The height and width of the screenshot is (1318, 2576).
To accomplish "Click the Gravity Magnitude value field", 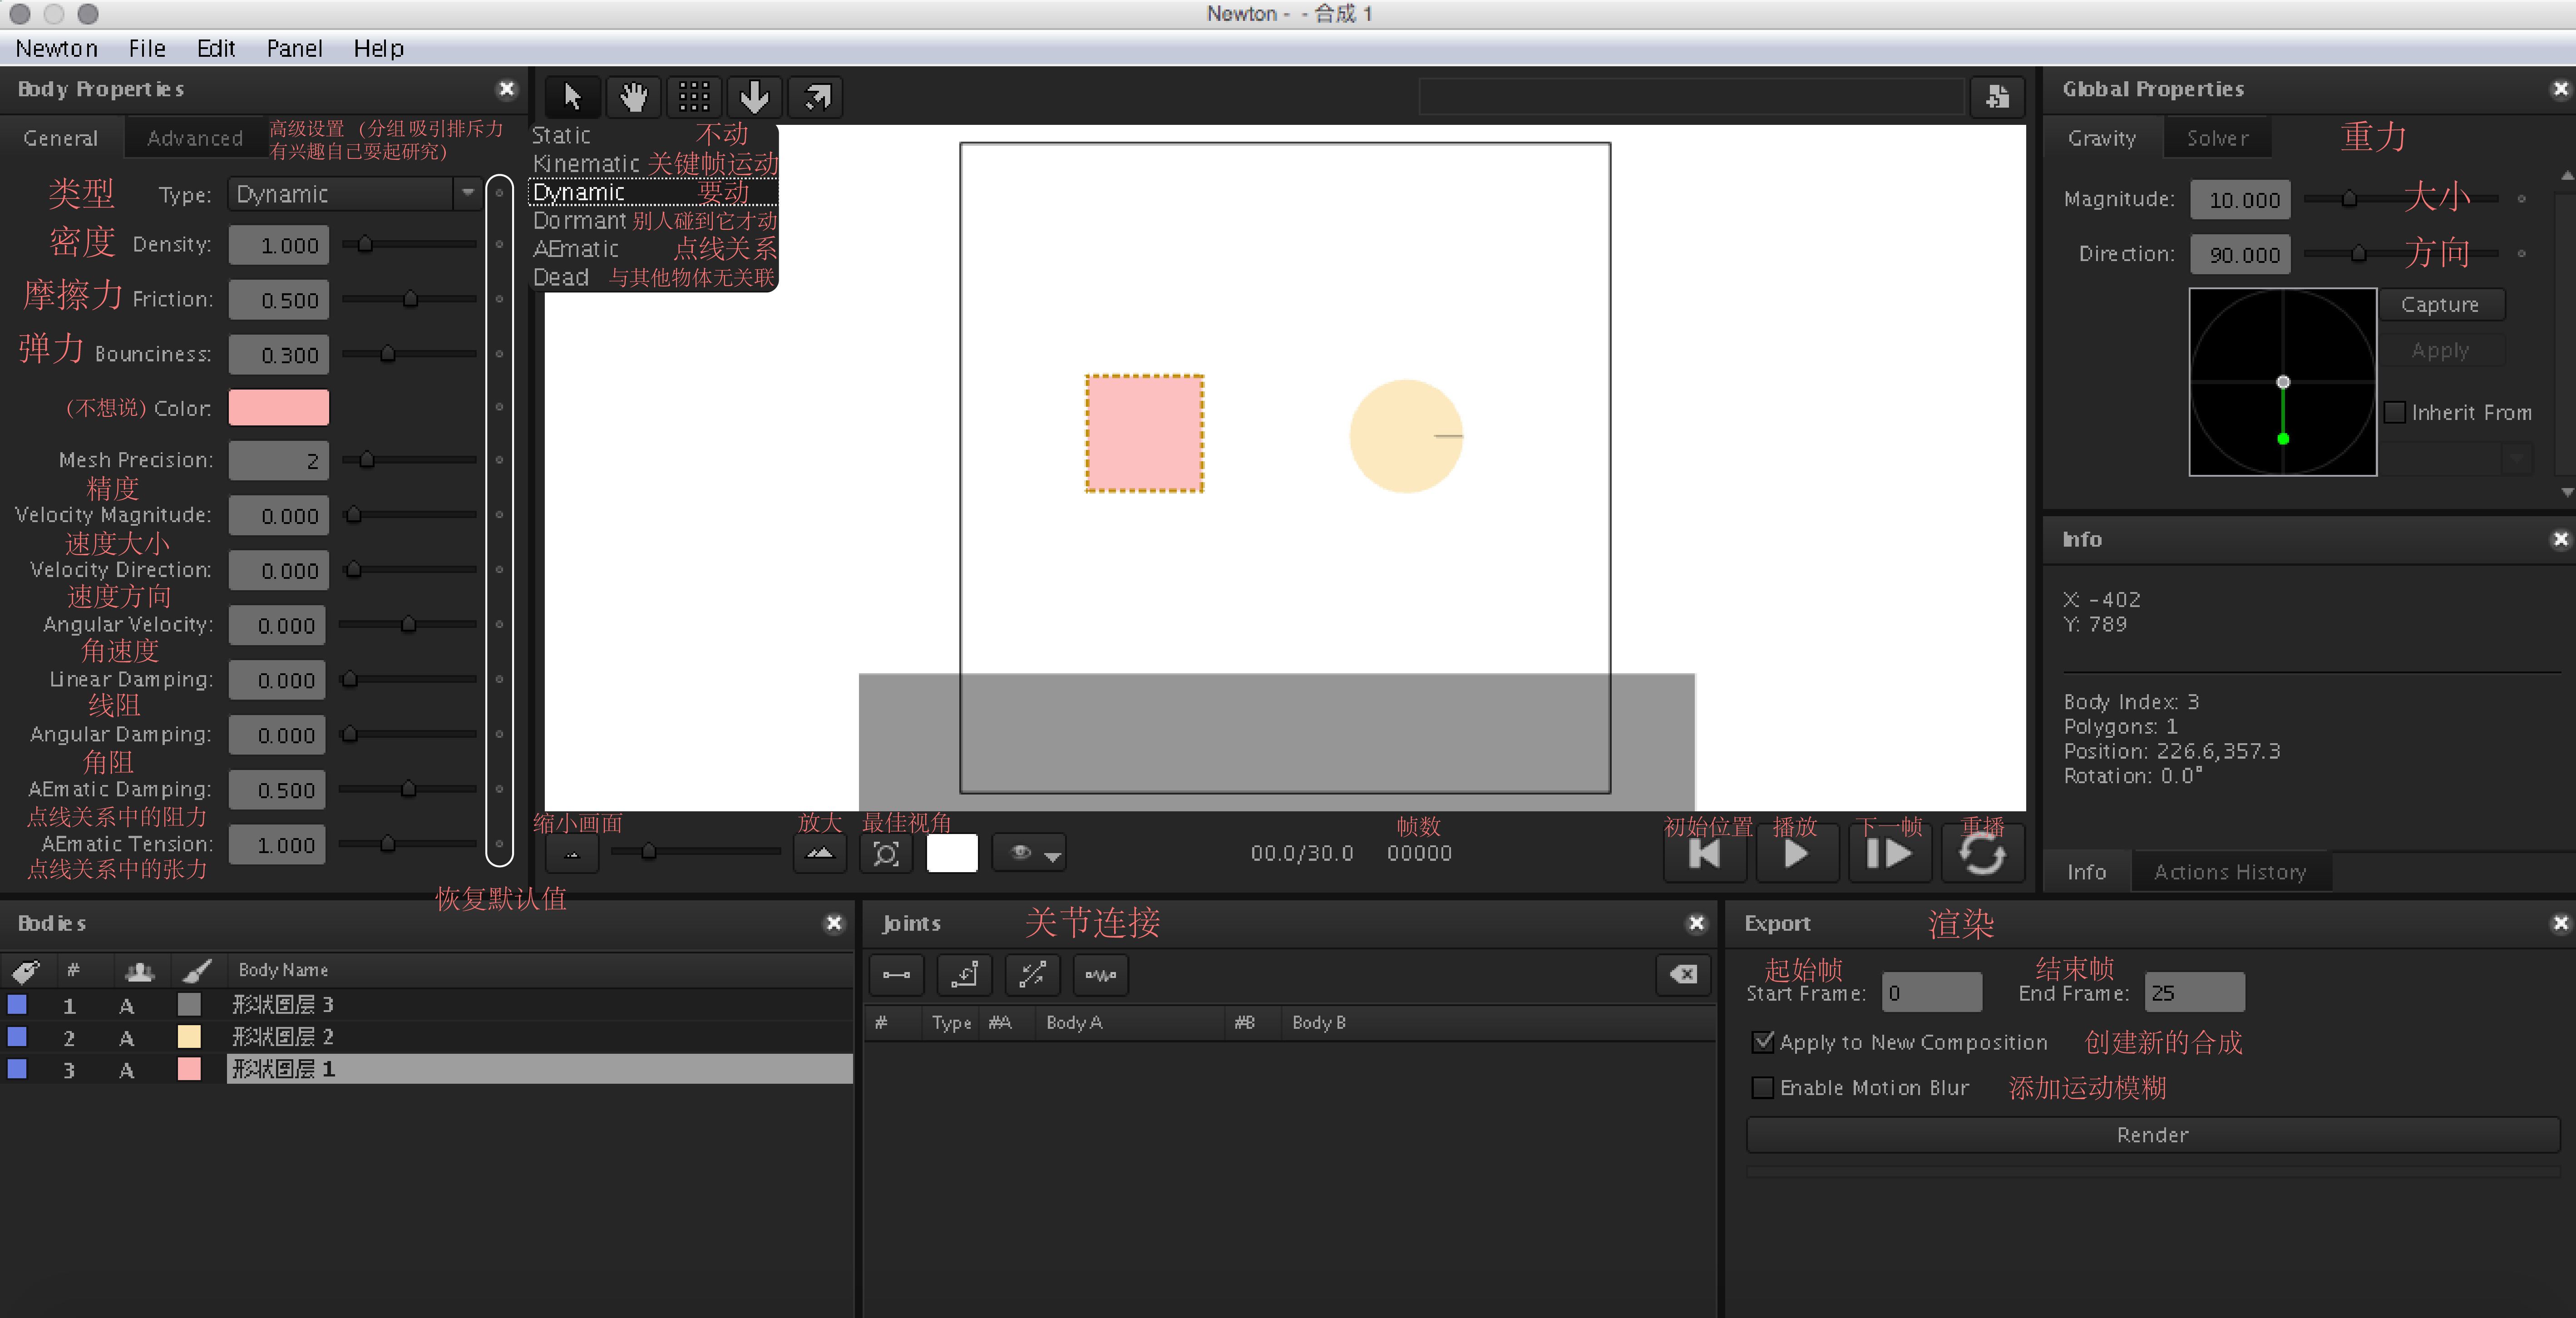I will point(2240,200).
